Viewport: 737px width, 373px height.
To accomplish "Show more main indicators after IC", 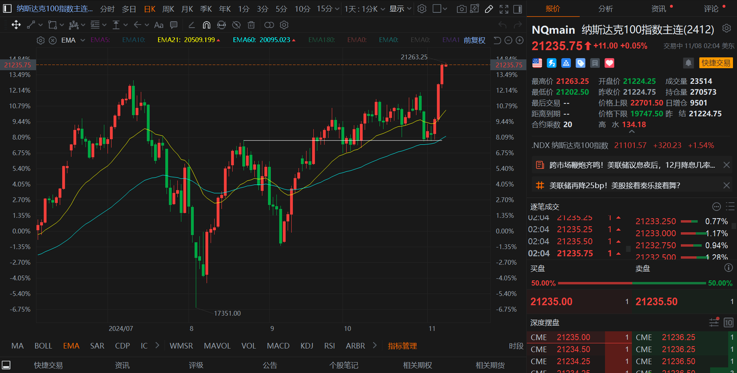I will tap(157, 346).
